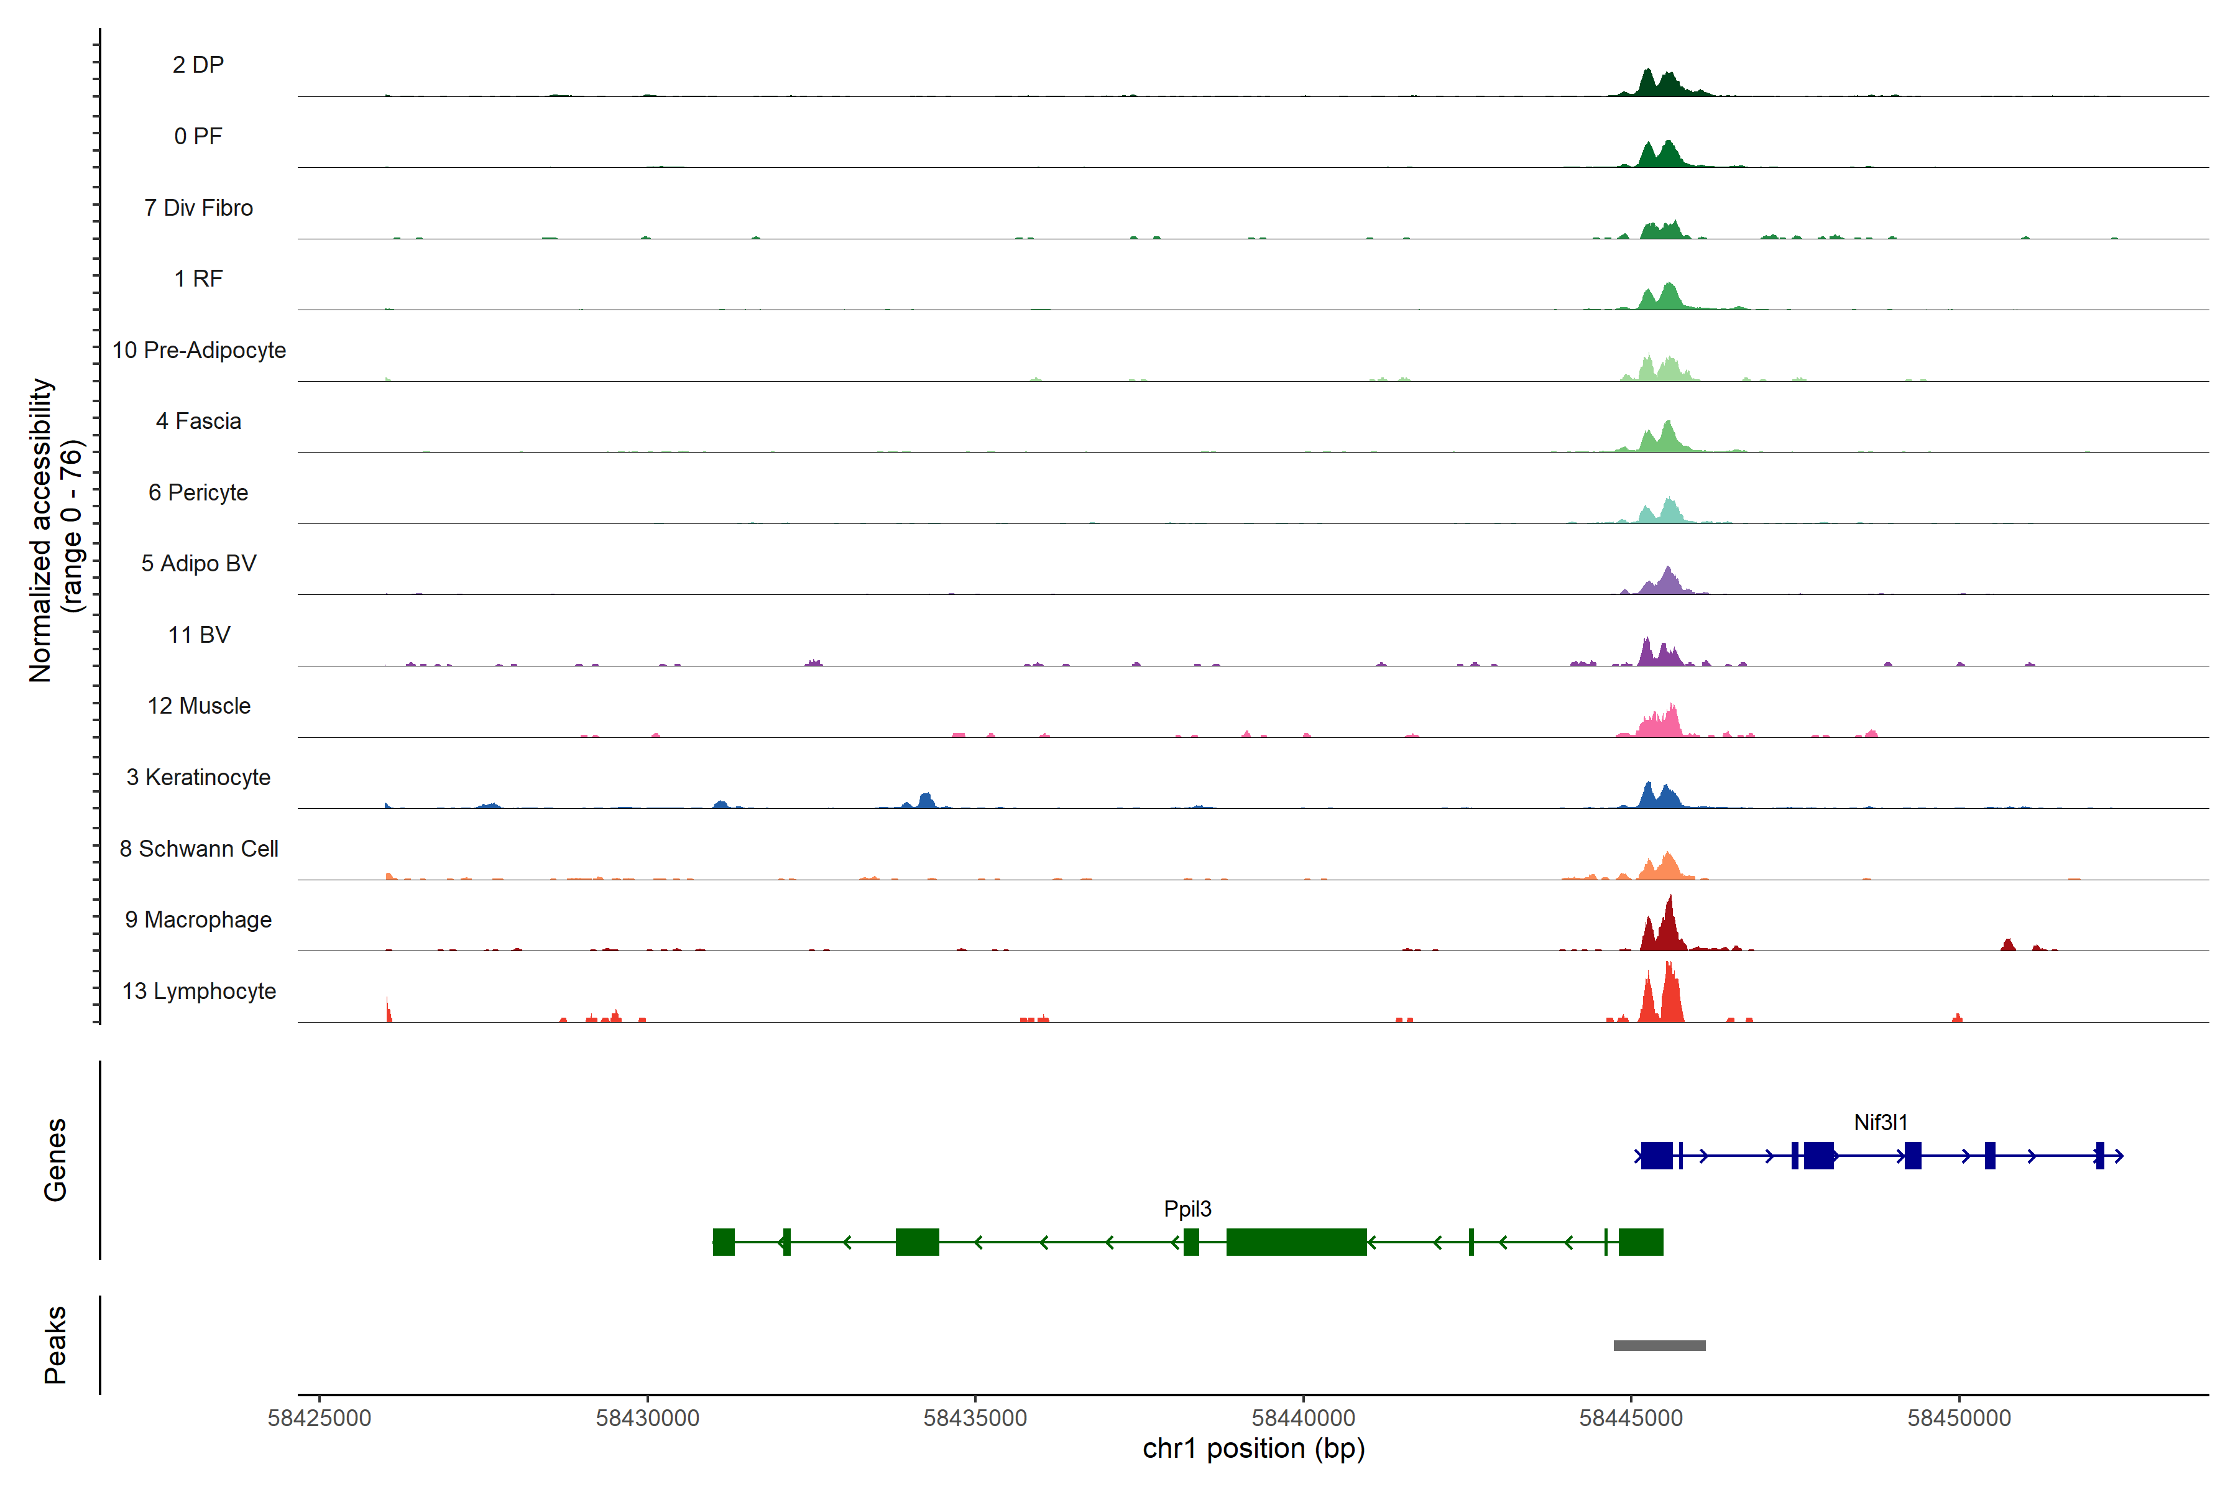This screenshot has width=2238, height=1492.
Task: Click the 58430000 axis tick label
Action: coord(647,1419)
